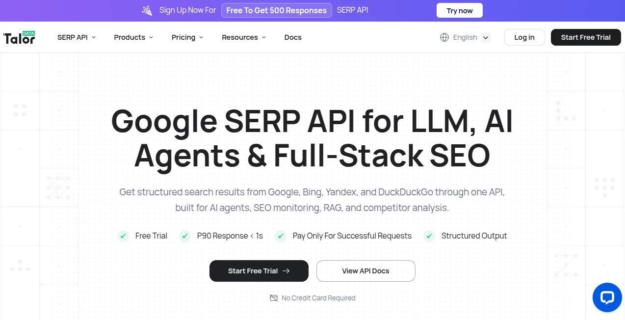Viewport: 625px width, 320px height.
Task: Click the 'Free Trial' feature text
Action: click(151, 236)
